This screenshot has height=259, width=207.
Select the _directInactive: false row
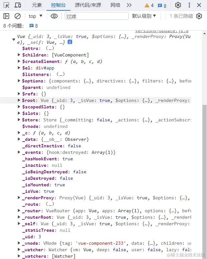[x=52, y=146]
